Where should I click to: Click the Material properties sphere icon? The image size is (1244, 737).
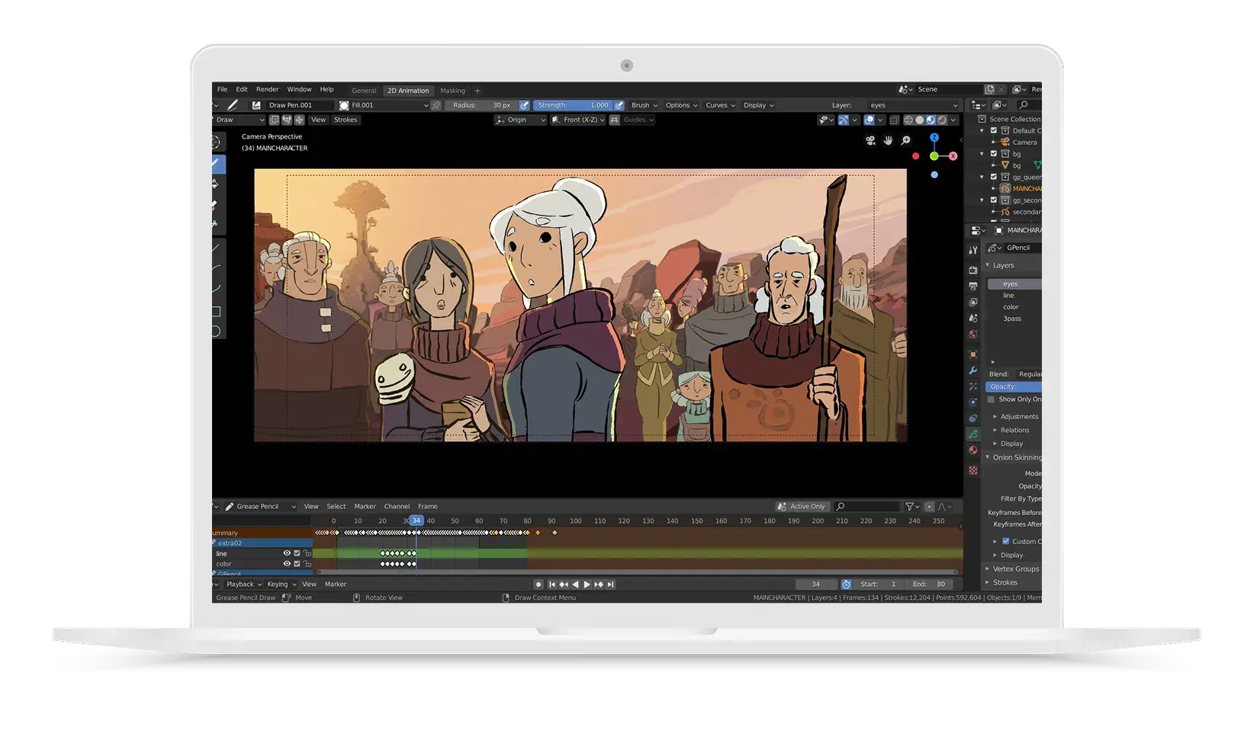(973, 450)
